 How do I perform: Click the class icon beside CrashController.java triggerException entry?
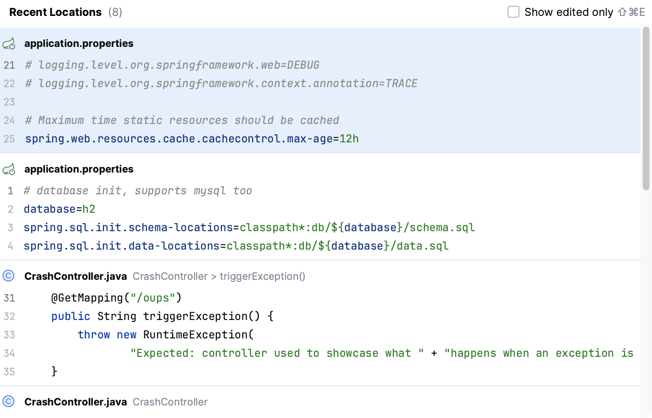8,276
